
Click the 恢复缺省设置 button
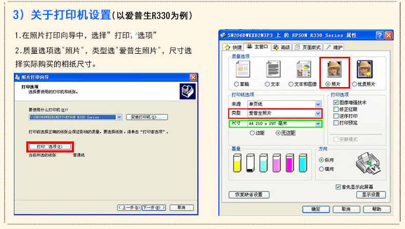(x=249, y=195)
